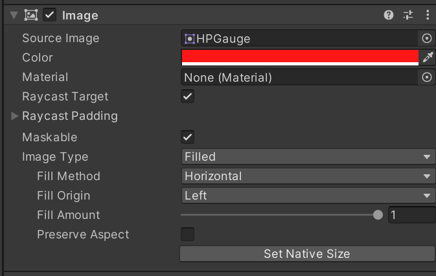Image resolution: width=436 pixels, height=276 pixels.
Task: Open the red Color swatch
Action: [x=300, y=58]
